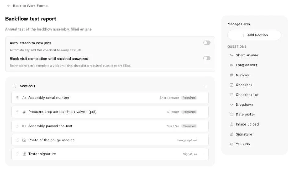The width and height of the screenshot is (293, 171).
Task: Open the Assembly serial number question
Action: [x=110, y=98]
